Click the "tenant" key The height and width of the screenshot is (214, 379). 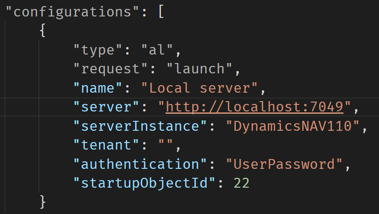(106, 145)
